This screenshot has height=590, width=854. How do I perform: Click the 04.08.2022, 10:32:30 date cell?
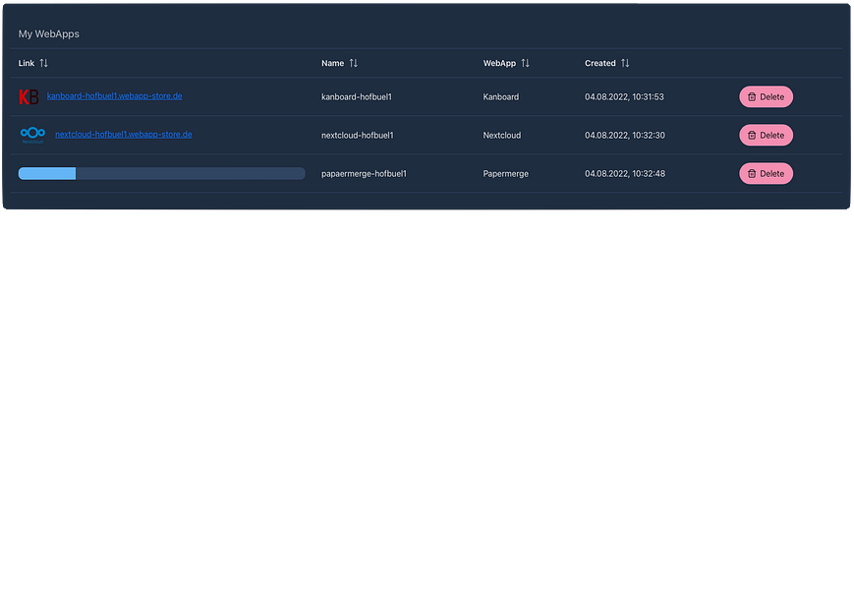625,135
